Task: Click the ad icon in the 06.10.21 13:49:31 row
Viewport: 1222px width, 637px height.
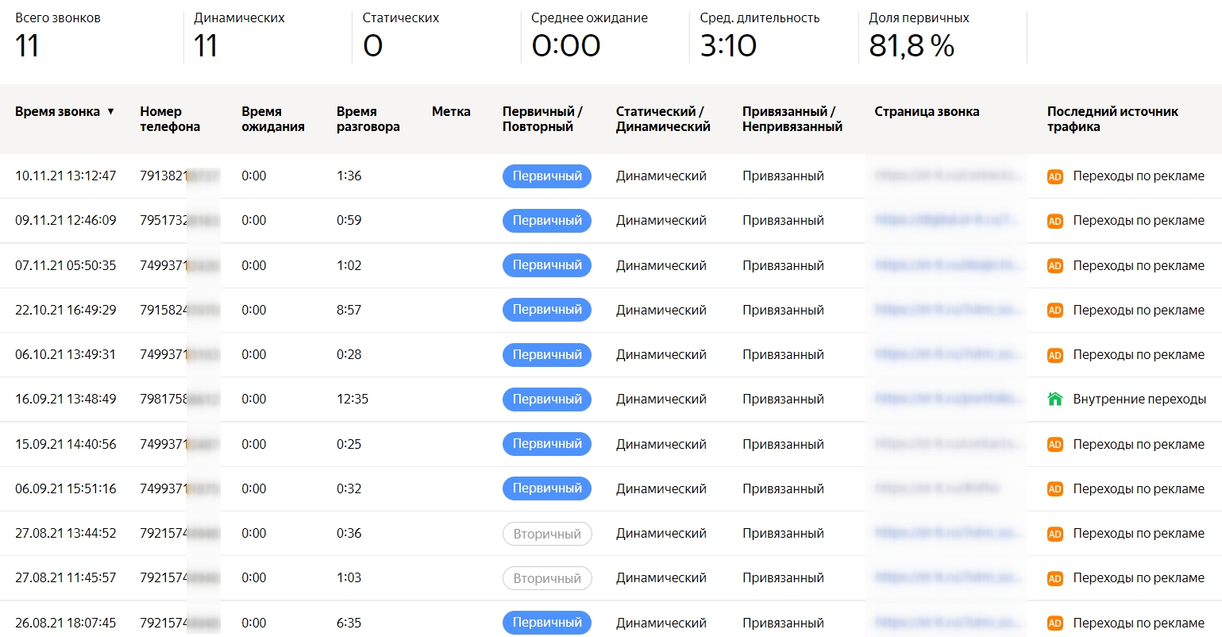Action: click(x=1055, y=356)
